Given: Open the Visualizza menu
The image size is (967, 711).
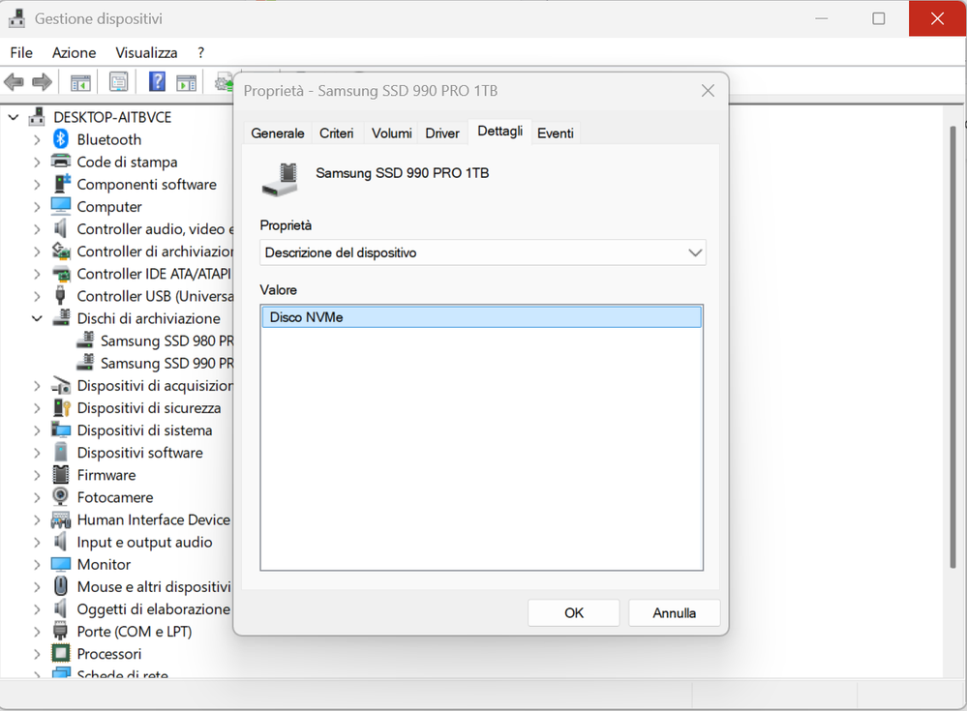Looking at the screenshot, I should (x=146, y=53).
